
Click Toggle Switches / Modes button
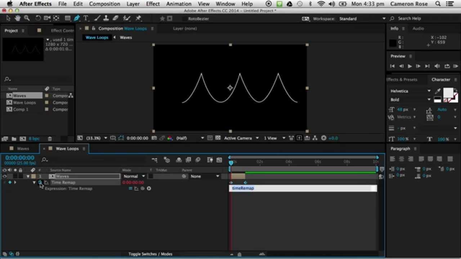point(151,254)
